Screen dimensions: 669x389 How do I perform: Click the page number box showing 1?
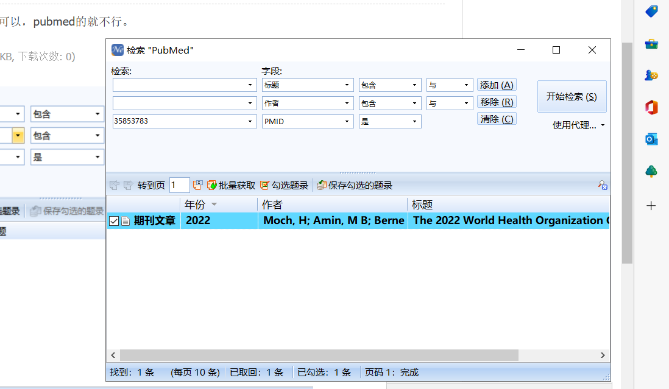[179, 185]
